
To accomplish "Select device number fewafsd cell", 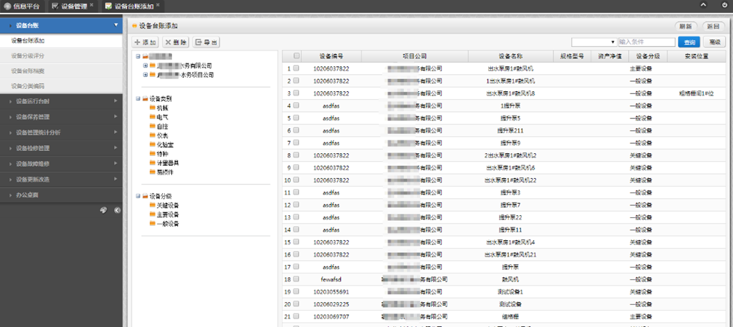I will (331, 279).
